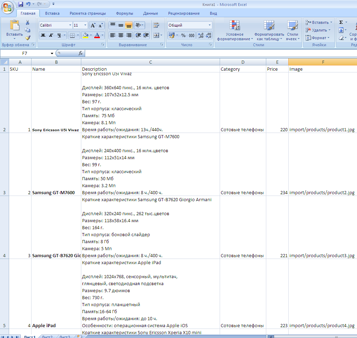This screenshot has height=338, width=357.
Task: Open Буфер обмена pane launcher
Action: click(33, 44)
